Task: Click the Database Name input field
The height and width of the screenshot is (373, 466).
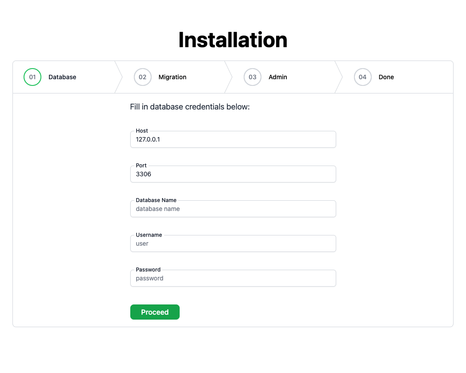Action: pos(233,209)
